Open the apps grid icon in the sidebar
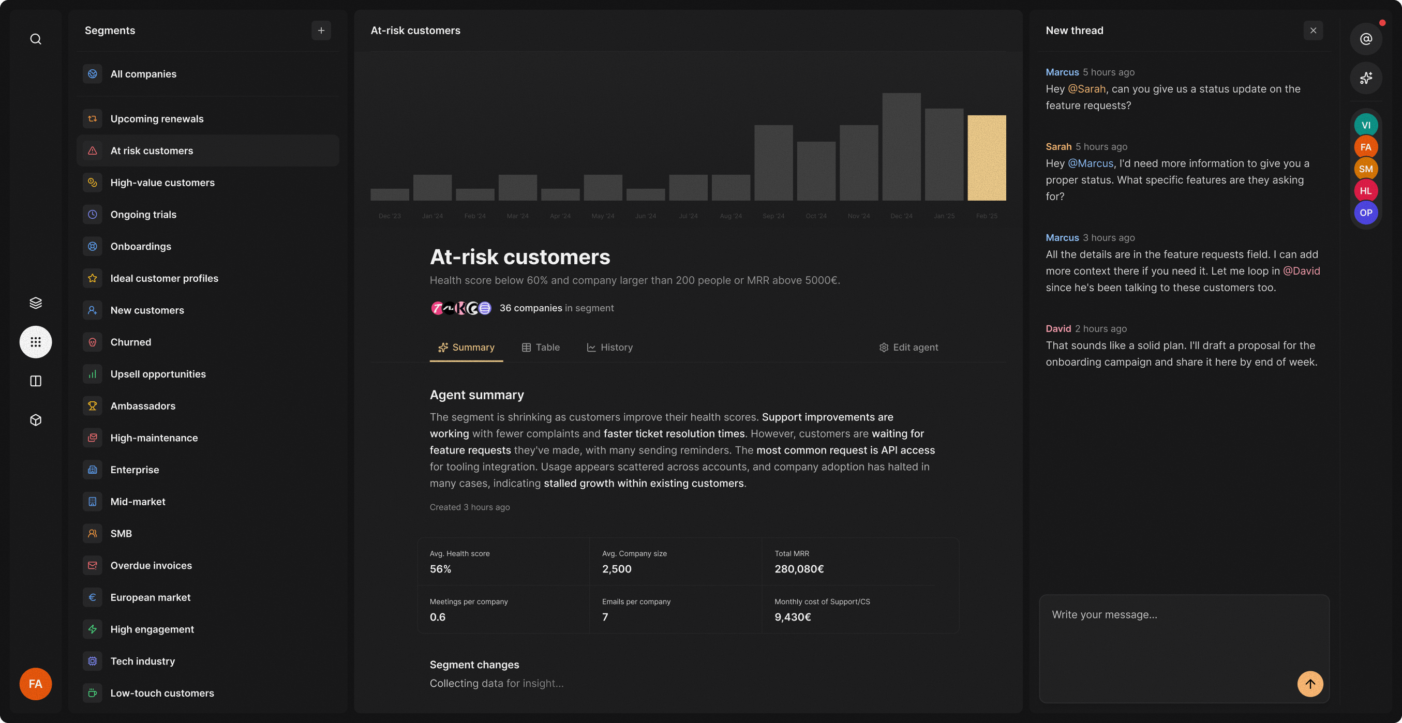The height and width of the screenshot is (723, 1402). point(35,342)
